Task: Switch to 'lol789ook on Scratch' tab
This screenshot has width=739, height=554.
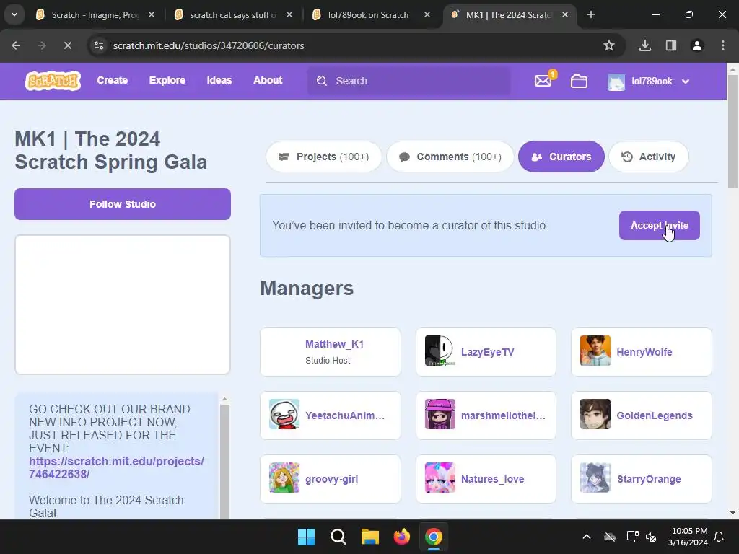Action: [x=367, y=15]
